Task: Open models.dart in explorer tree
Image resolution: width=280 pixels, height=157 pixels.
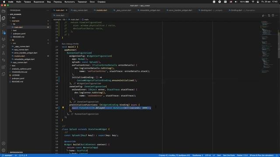Action: pyautogui.click(x=19, y=56)
